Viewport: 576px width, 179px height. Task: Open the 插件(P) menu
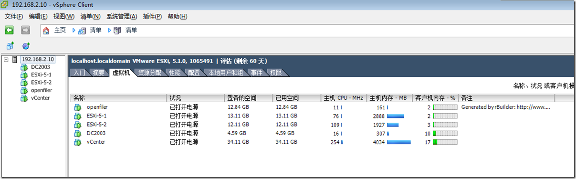(x=152, y=17)
